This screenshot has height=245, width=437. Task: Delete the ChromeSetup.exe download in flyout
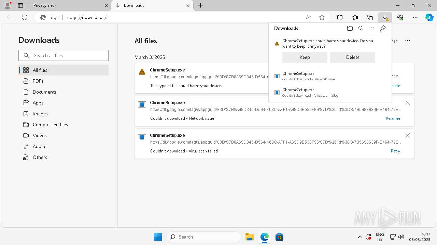click(x=353, y=57)
